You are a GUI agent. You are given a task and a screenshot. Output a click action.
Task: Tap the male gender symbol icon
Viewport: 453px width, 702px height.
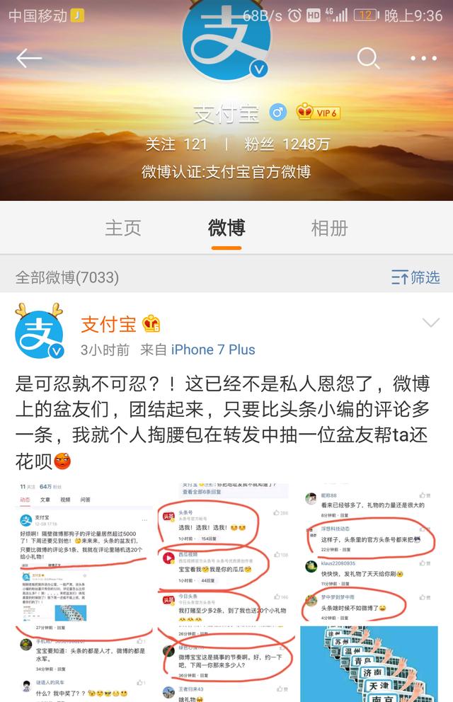click(x=277, y=112)
